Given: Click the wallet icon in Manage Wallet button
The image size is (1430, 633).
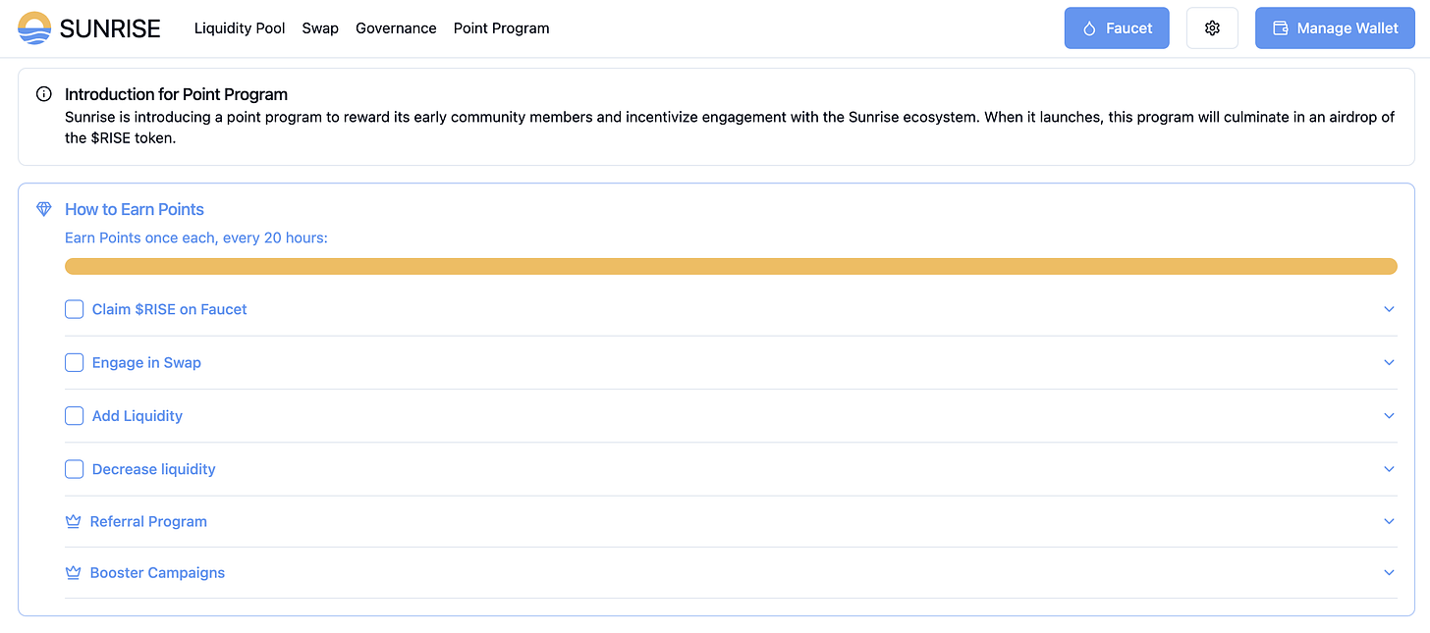Looking at the screenshot, I should (1280, 28).
